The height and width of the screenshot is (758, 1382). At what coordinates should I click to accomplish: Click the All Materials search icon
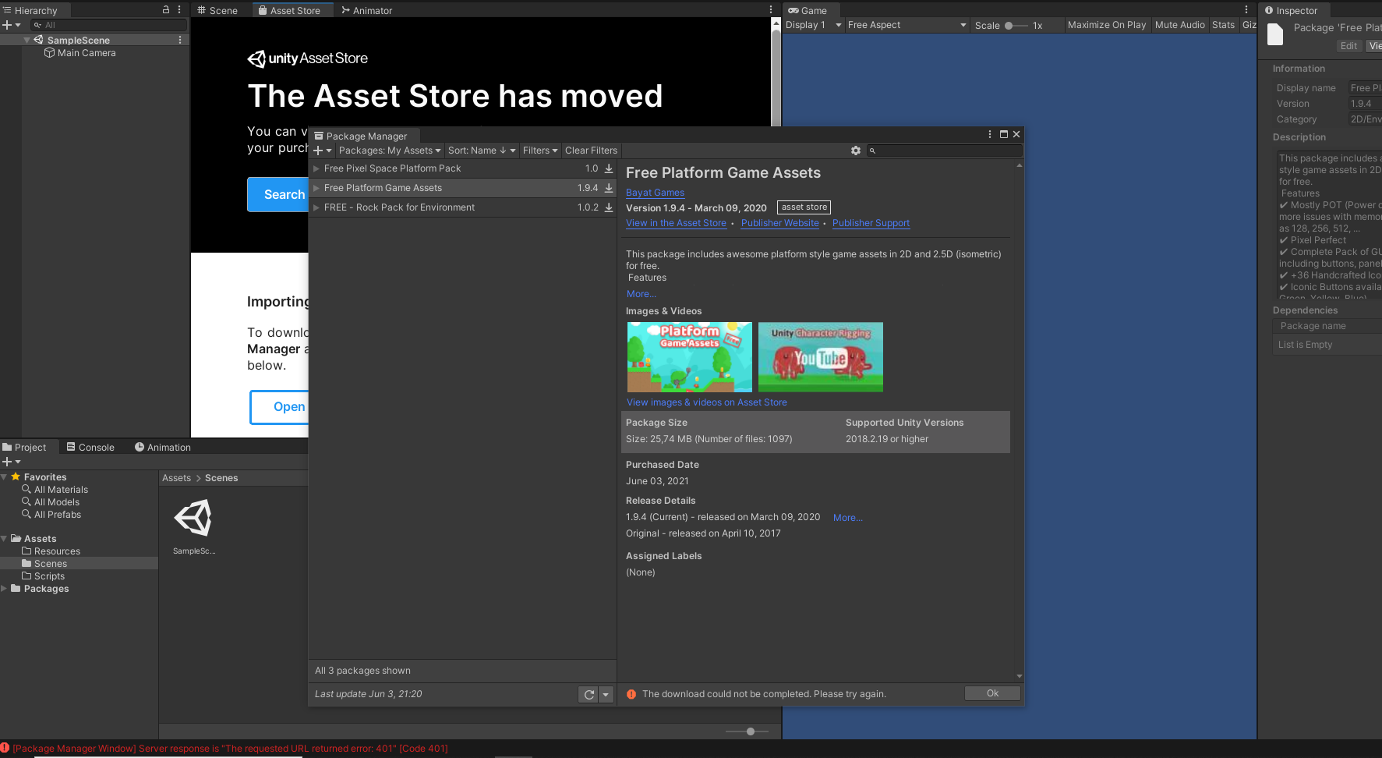pos(27,490)
